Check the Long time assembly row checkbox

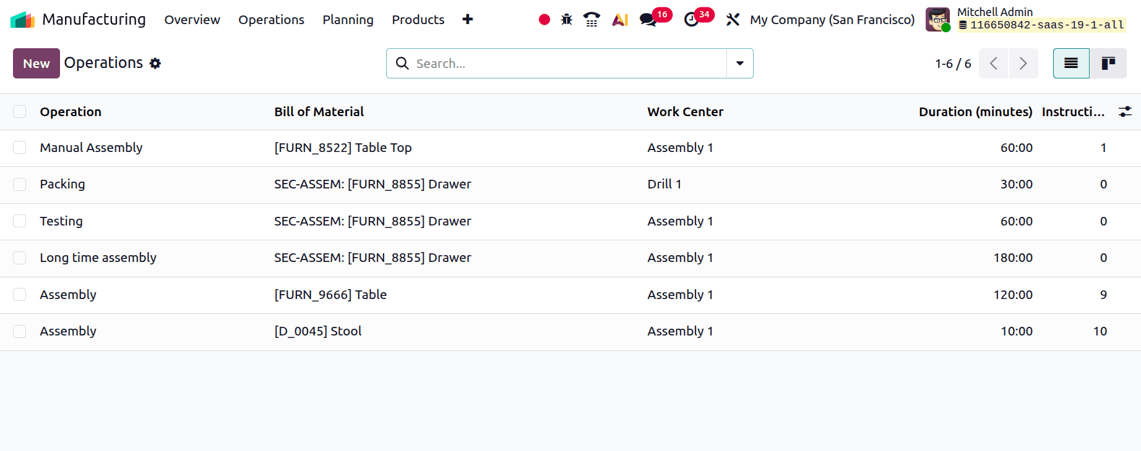click(20, 258)
